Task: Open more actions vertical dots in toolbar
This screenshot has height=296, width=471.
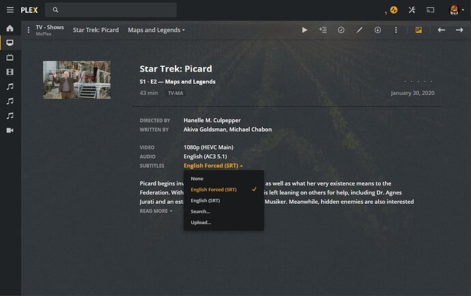Action: click(396, 30)
